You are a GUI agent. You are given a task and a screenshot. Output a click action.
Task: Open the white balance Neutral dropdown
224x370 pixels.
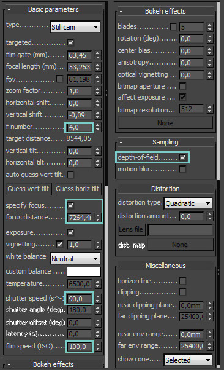[x=75, y=259]
